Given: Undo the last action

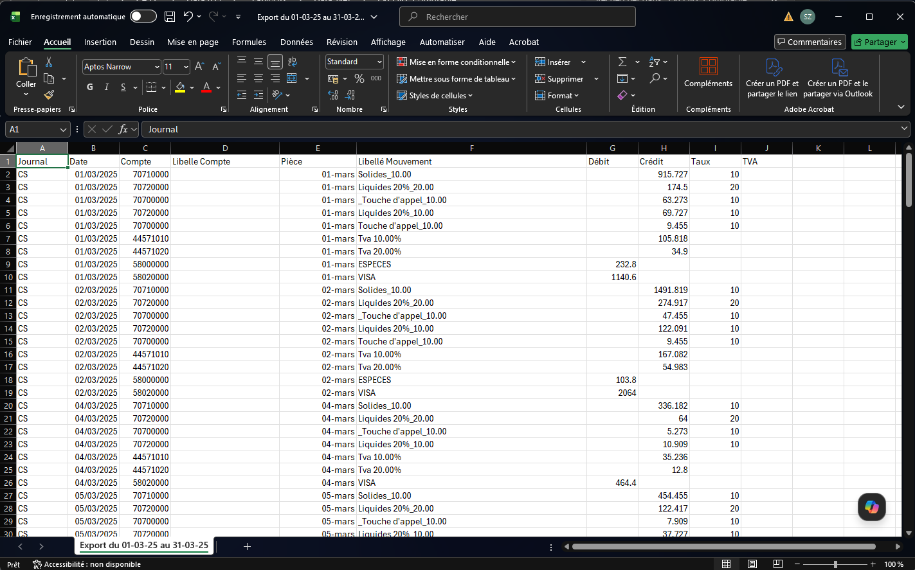Looking at the screenshot, I should 188,17.
